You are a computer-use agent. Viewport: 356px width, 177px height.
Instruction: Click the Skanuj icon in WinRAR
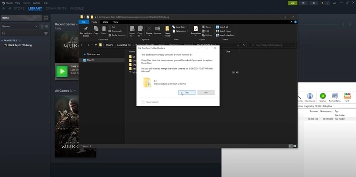tap(322, 96)
